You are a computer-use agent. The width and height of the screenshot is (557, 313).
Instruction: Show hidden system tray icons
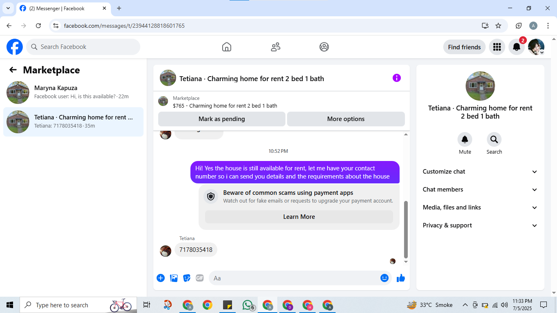coord(465,305)
